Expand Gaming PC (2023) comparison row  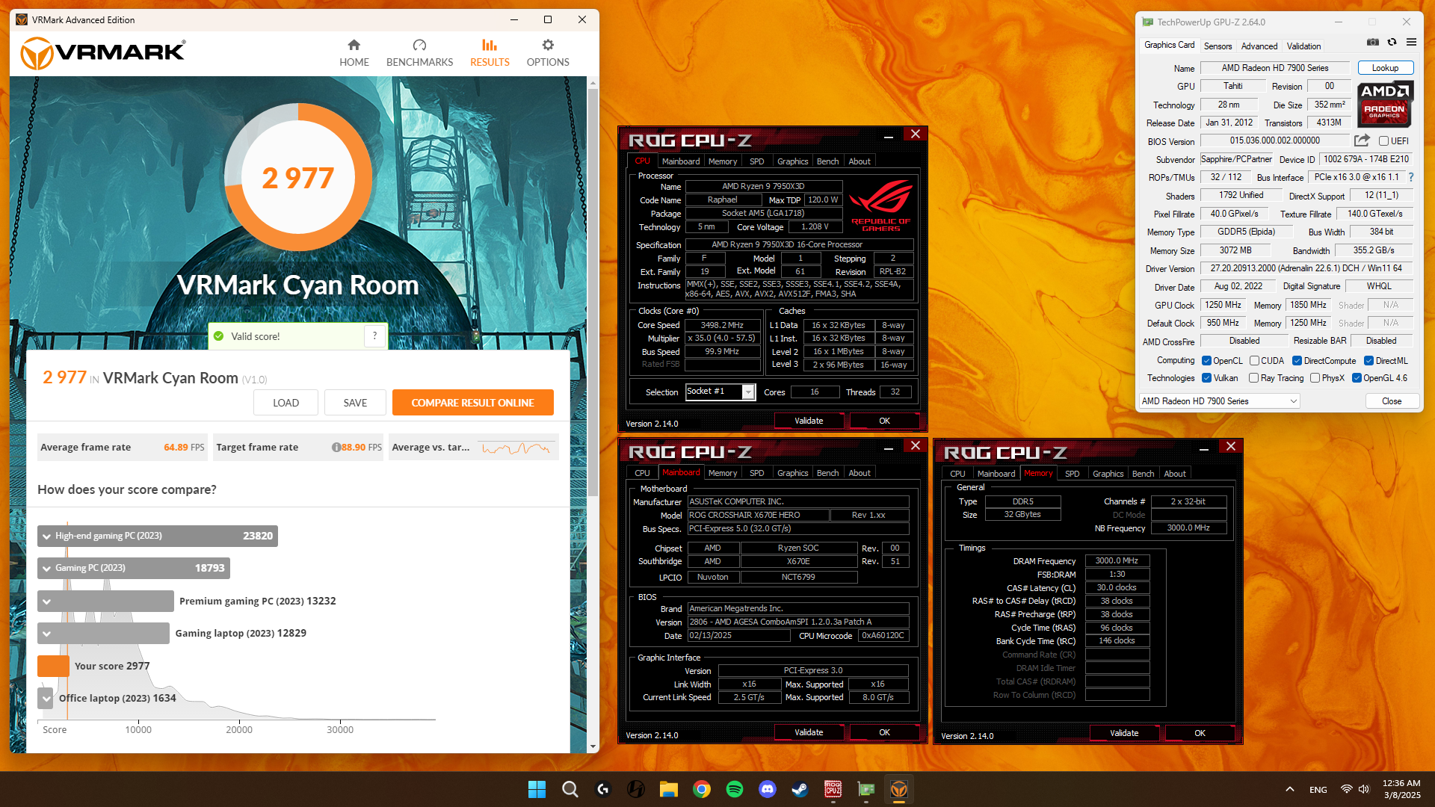pos(134,568)
